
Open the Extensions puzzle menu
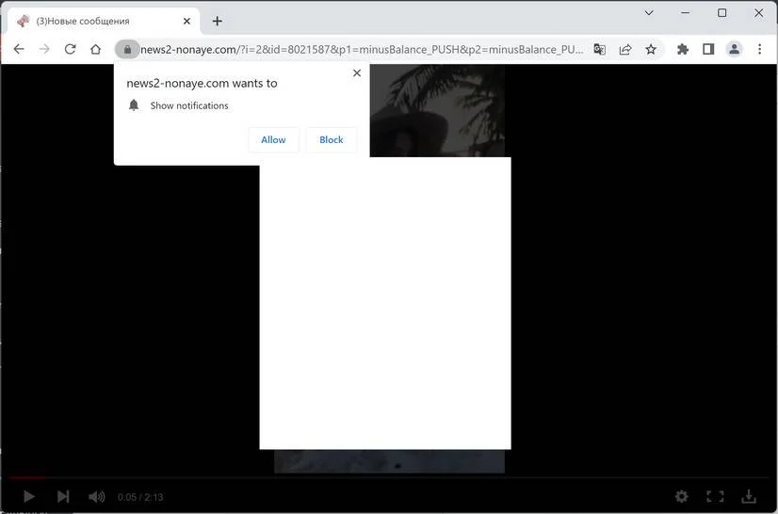(x=683, y=49)
